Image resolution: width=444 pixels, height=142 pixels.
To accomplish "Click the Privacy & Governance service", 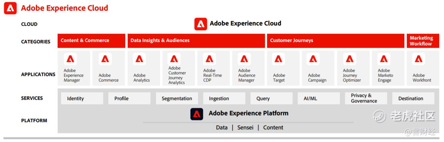I will (366, 98).
